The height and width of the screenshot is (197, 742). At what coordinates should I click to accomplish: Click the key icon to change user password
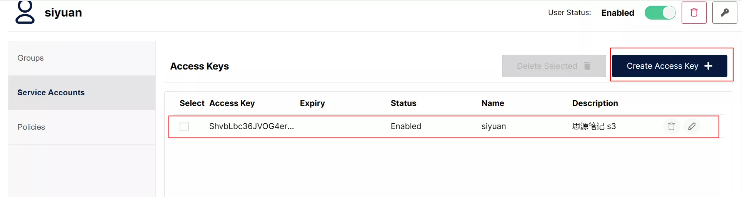[724, 13]
